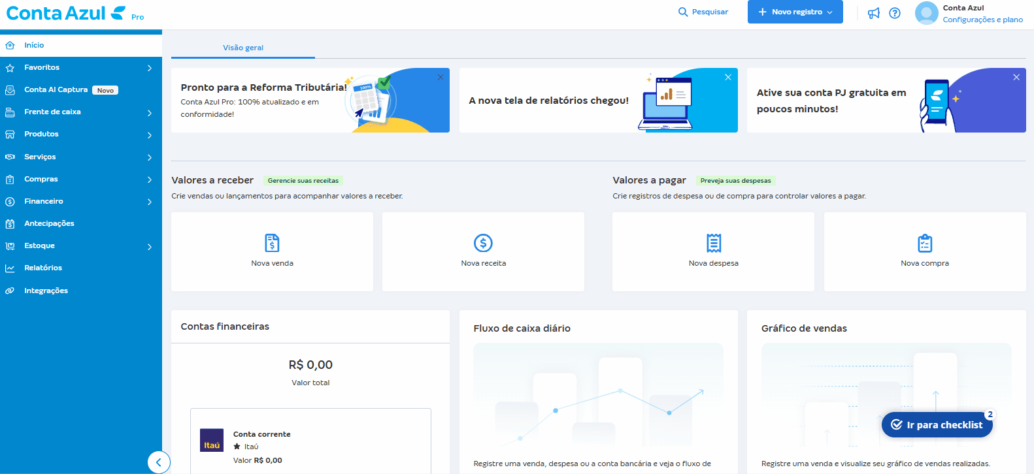1034x474 pixels.
Task: Open Conta AI Captura menu item
Action: (x=81, y=89)
